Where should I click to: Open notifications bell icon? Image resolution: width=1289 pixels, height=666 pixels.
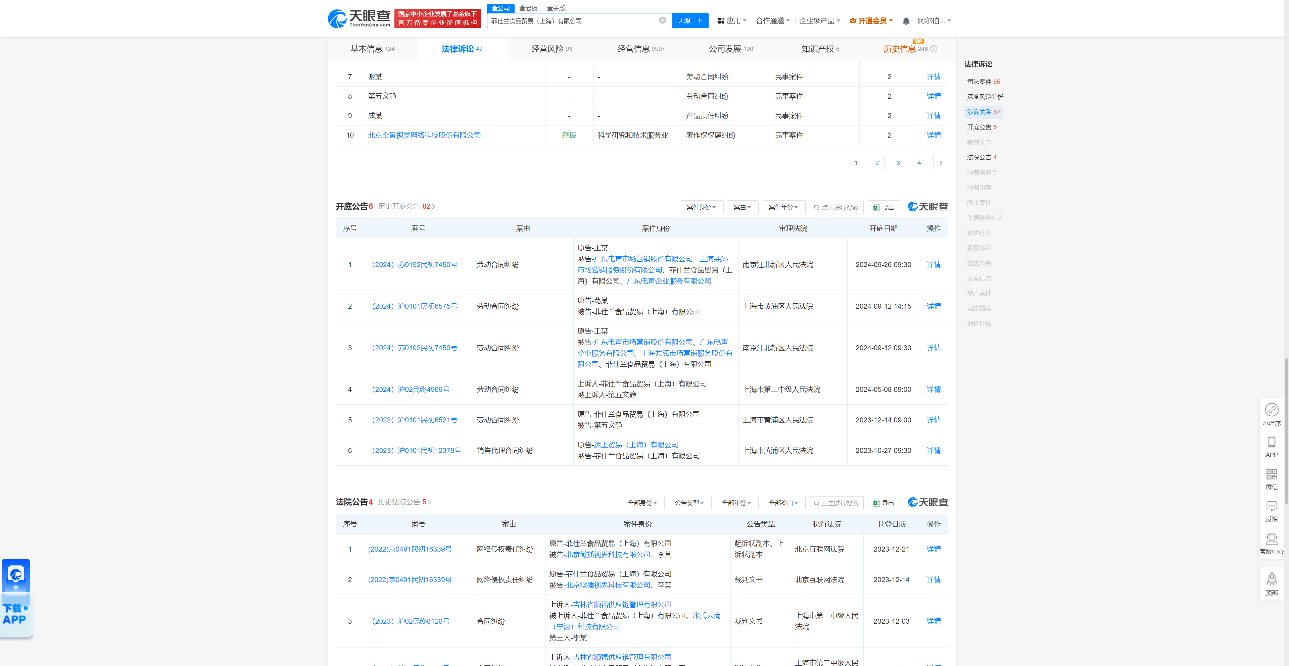pos(906,21)
